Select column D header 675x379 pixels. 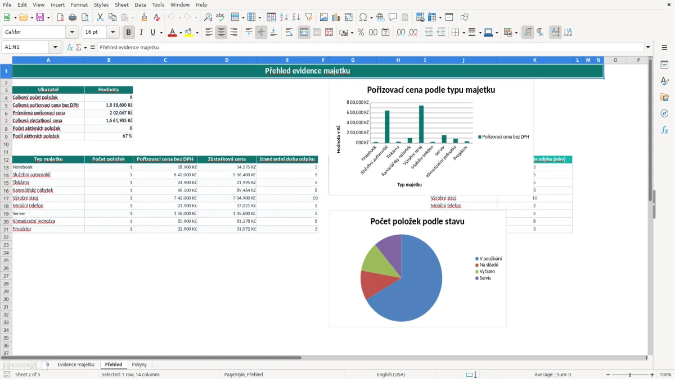click(227, 60)
